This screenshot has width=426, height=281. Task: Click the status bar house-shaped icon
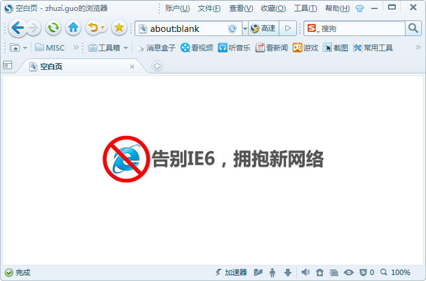pos(320,273)
